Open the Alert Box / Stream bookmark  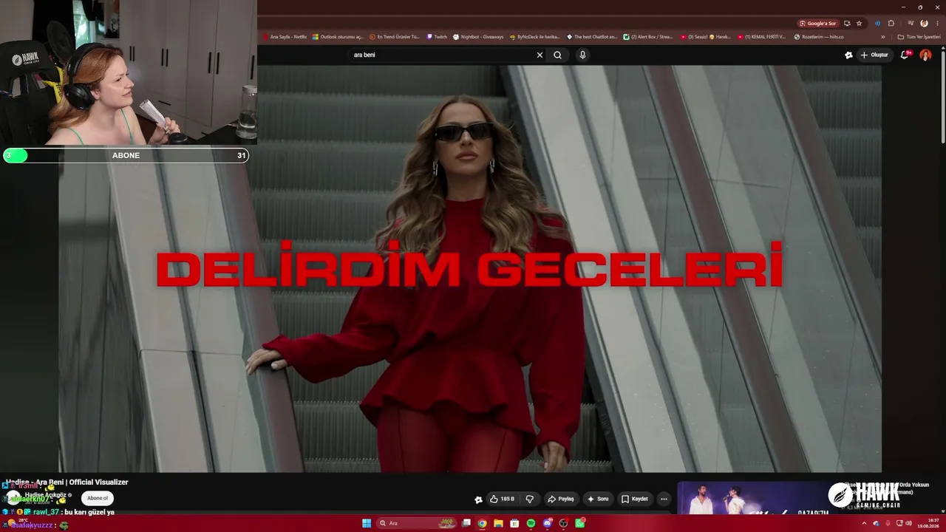point(648,36)
